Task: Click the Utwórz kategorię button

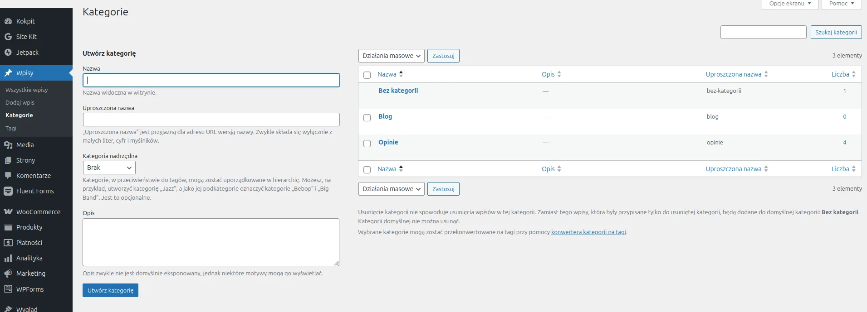Action: pyautogui.click(x=110, y=290)
